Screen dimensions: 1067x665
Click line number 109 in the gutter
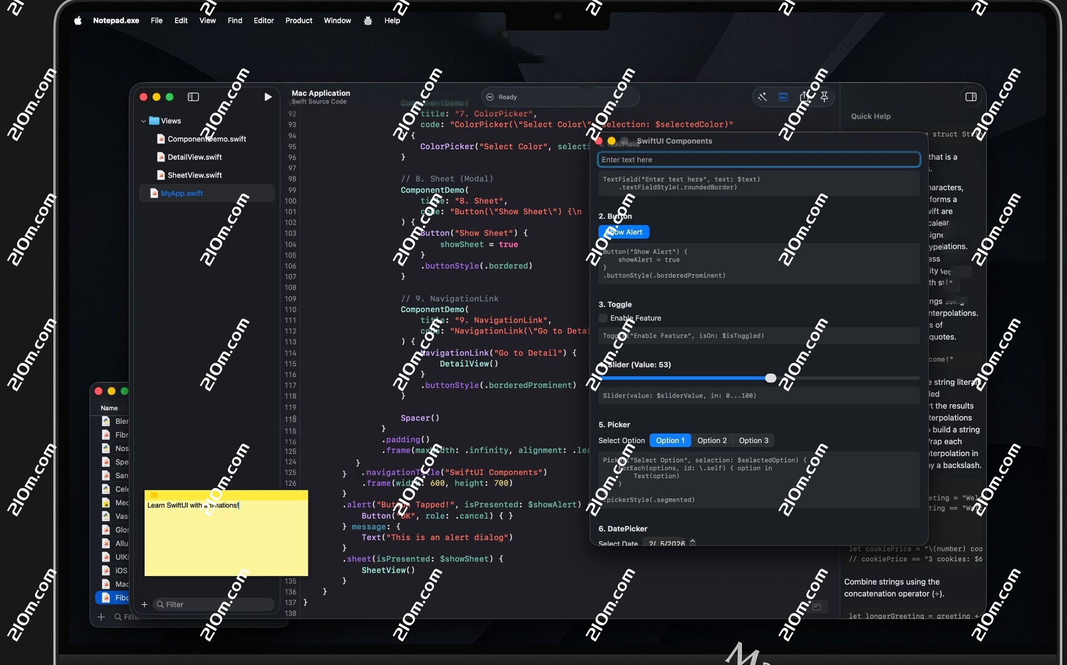(x=290, y=299)
